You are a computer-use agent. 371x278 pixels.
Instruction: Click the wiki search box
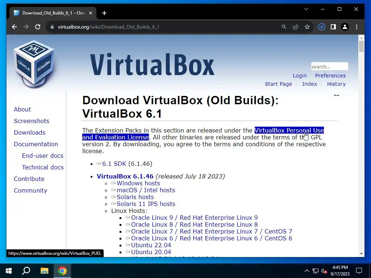[x=330, y=67]
